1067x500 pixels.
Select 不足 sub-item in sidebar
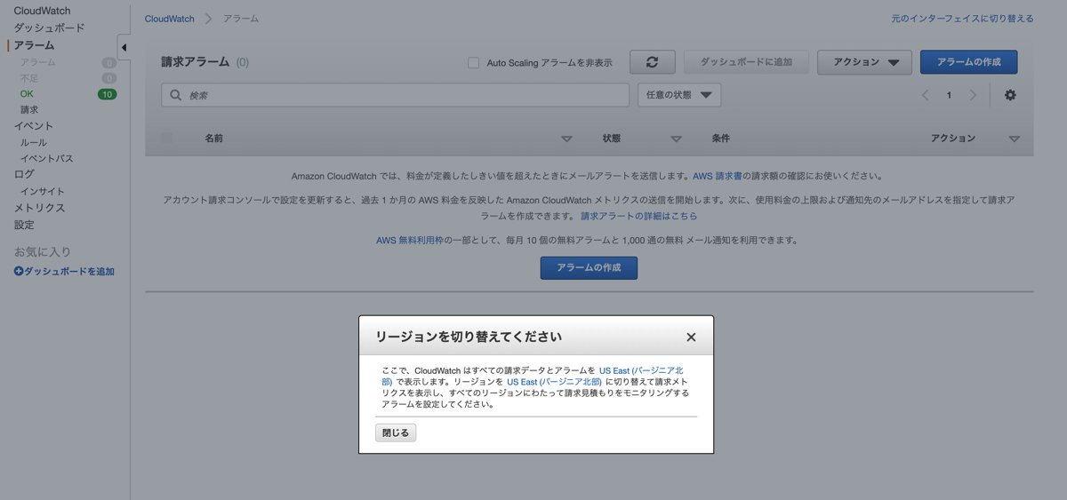29,78
